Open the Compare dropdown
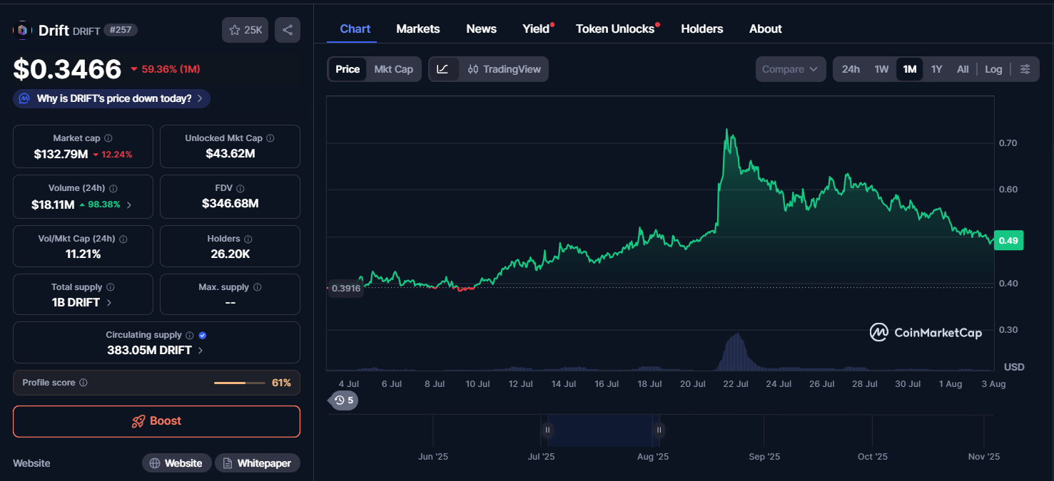Screen dimensions: 1054x481 [x=790, y=69]
